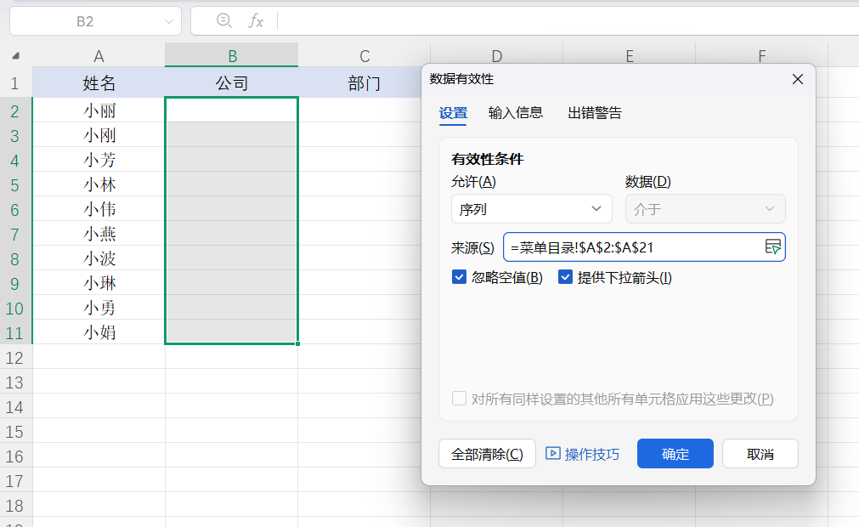Check apply changes to all similar cells option
Viewport: 859px width, 527px height.
pos(459,397)
